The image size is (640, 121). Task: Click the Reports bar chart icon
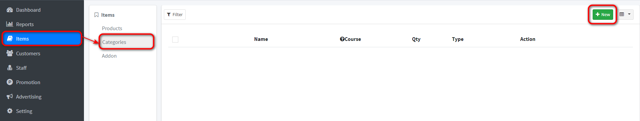[10, 24]
